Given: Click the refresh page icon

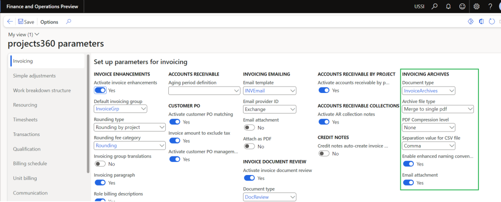Looking at the screenshot, I should 492,22.
